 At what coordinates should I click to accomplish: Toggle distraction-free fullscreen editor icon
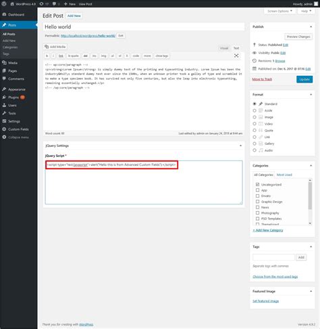point(236,56)
